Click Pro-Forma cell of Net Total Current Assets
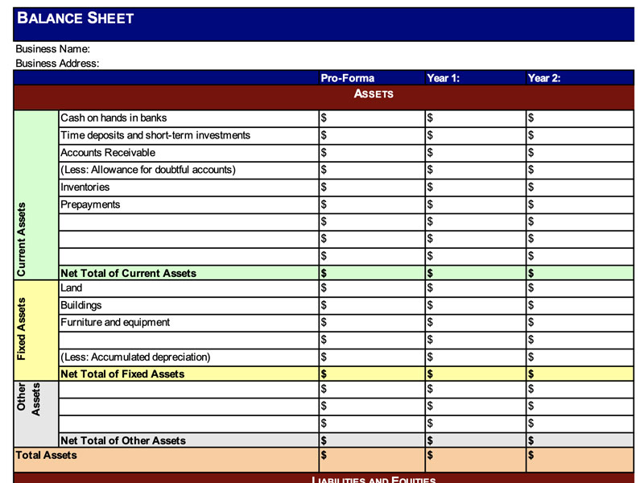This screenshot has height=483, width=644. click(372, 273)
